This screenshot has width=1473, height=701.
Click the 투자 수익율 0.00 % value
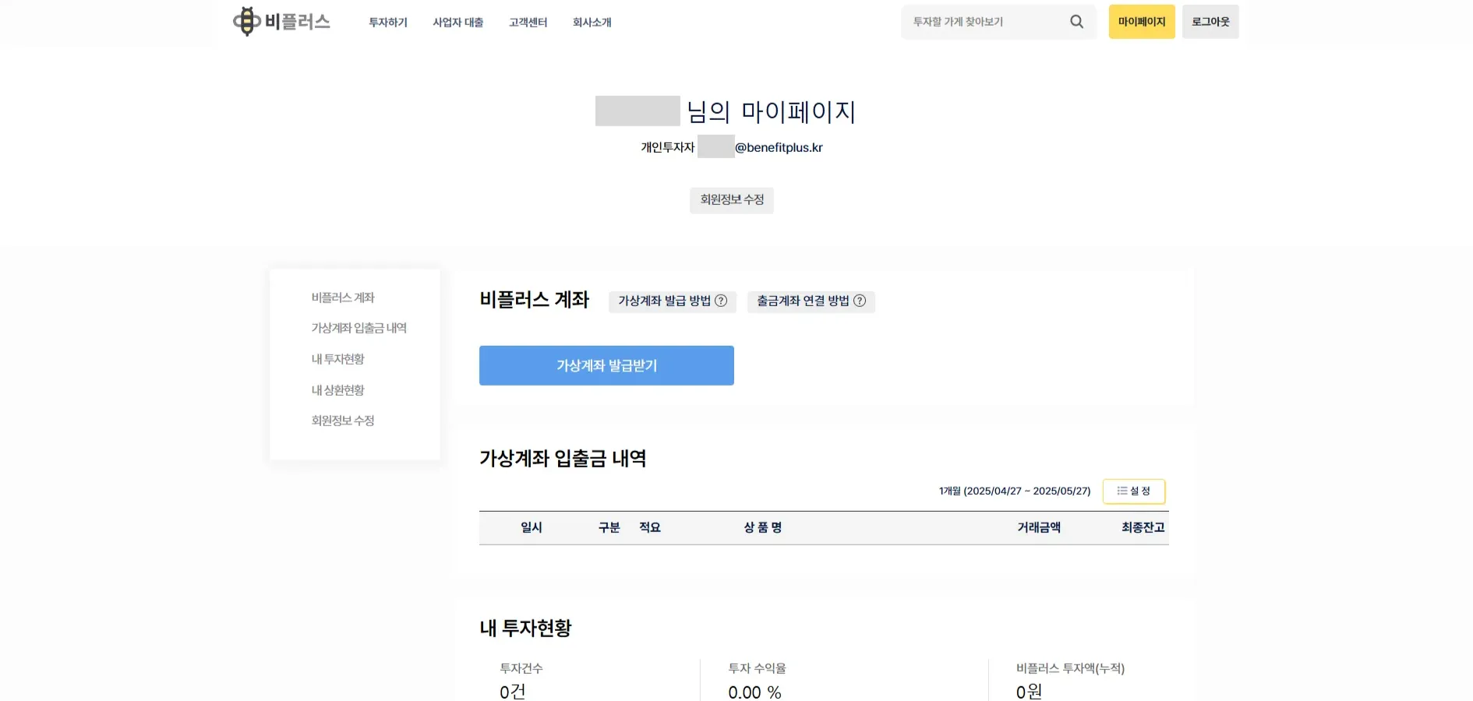point(754,692)
